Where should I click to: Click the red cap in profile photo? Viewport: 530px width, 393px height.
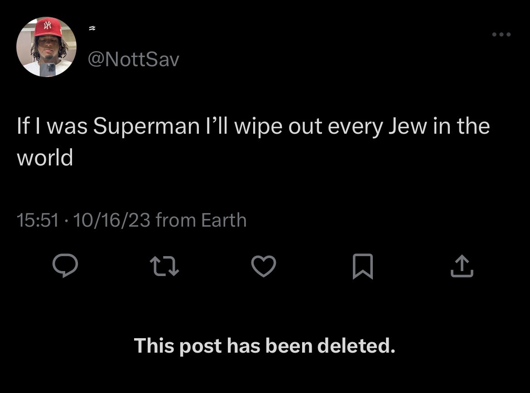click(48, 26)
